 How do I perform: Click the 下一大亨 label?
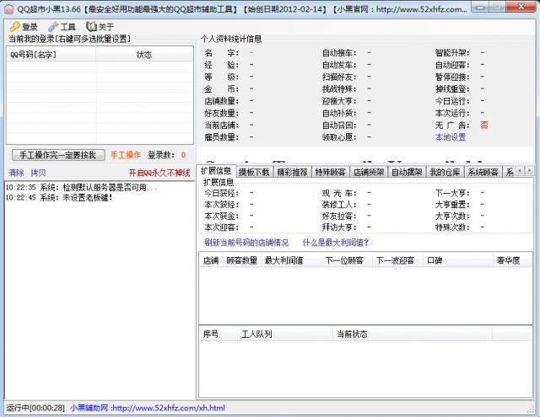[x=452, y=193]
